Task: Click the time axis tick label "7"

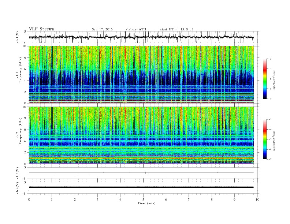Action: [x=189, y=199]
